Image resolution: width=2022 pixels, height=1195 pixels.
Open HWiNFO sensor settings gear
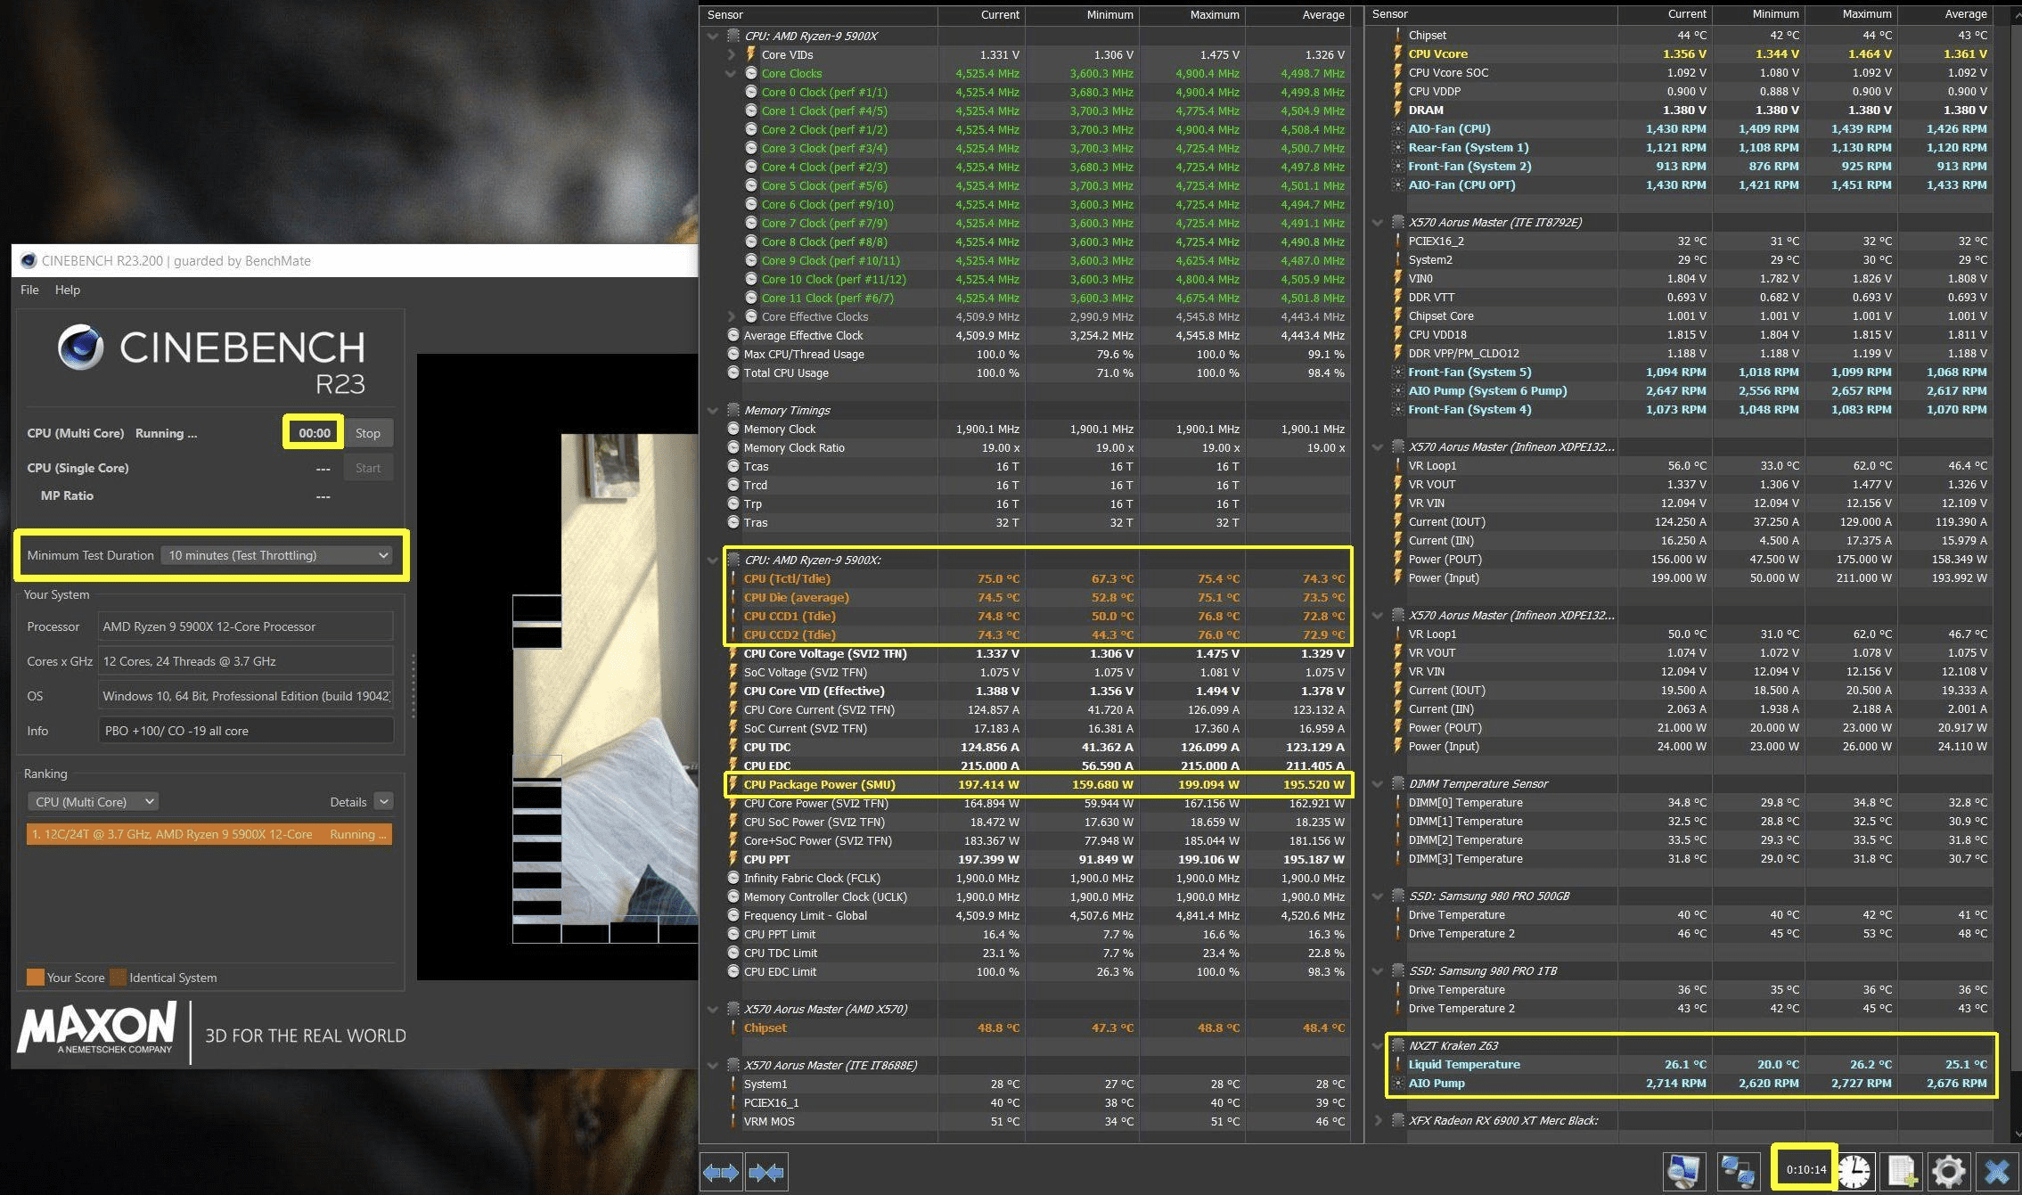pyautogui.click(x=1948, y=1171)
